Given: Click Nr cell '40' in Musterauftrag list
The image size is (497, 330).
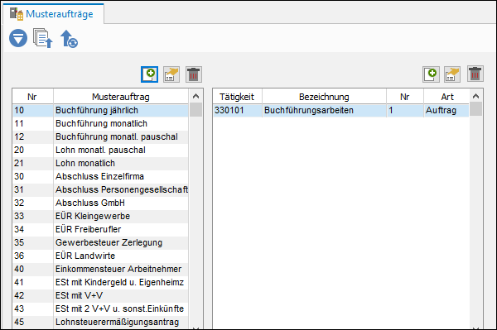Looking at the screenshot, I should (33, 269).
